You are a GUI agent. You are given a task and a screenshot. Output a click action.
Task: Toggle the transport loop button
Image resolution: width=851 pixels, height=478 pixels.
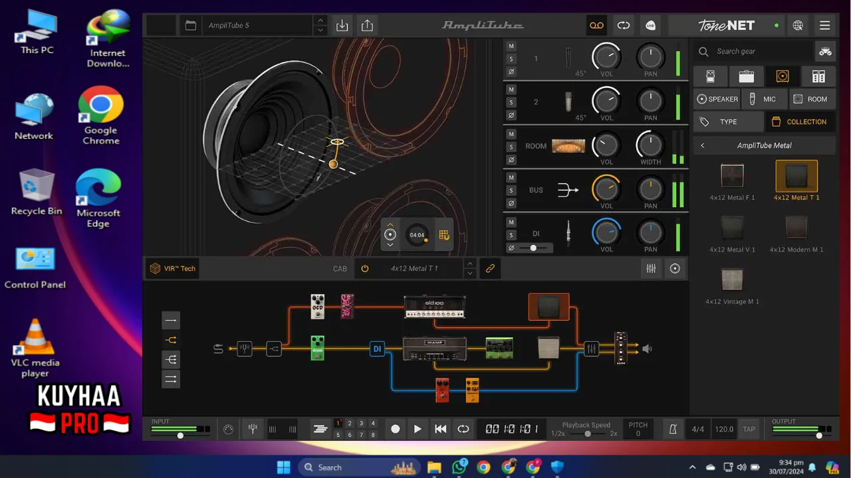coord(463,429)
